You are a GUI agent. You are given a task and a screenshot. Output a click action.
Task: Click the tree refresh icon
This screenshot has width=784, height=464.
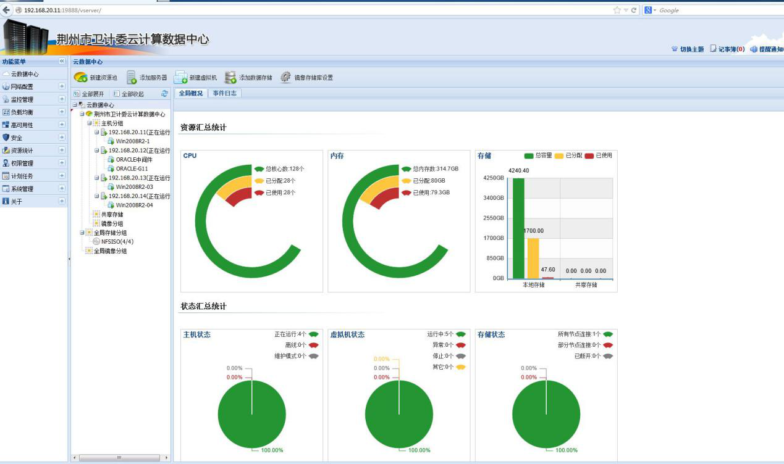[x=164, y=94]
